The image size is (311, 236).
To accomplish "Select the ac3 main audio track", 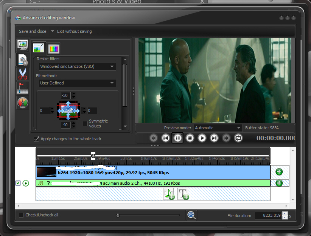I will (x=153, y=183).
